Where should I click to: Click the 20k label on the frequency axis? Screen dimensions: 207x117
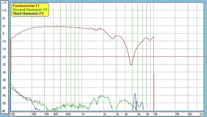point(177,114)
